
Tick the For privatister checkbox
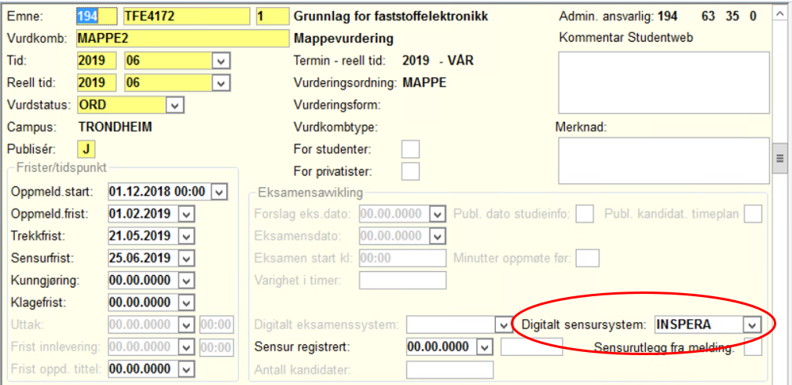(x=410, y=171)
